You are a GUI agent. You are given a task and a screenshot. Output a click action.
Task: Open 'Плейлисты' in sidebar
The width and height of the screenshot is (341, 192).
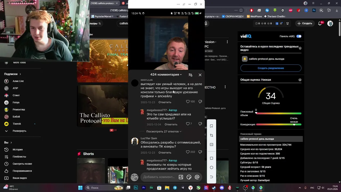tap(19, 157)
